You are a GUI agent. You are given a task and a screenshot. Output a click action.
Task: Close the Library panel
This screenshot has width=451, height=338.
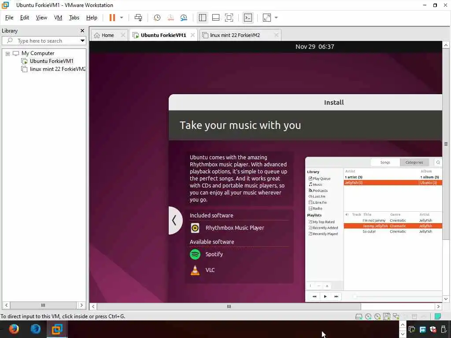coord(82,31)
